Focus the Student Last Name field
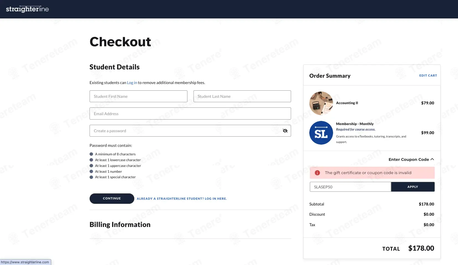The width and height of the screenshot is (458, 265). (242, 96)
